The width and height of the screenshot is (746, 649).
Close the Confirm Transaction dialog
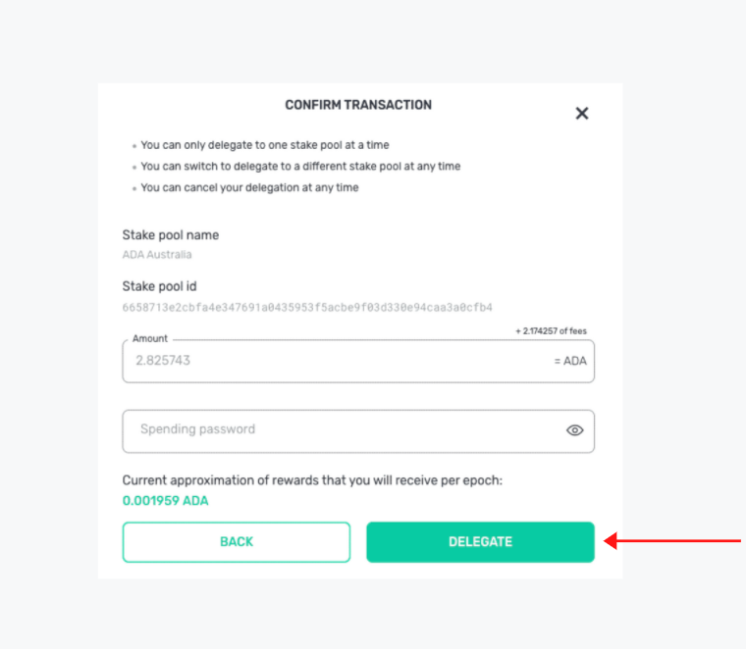tap(582, 113)
